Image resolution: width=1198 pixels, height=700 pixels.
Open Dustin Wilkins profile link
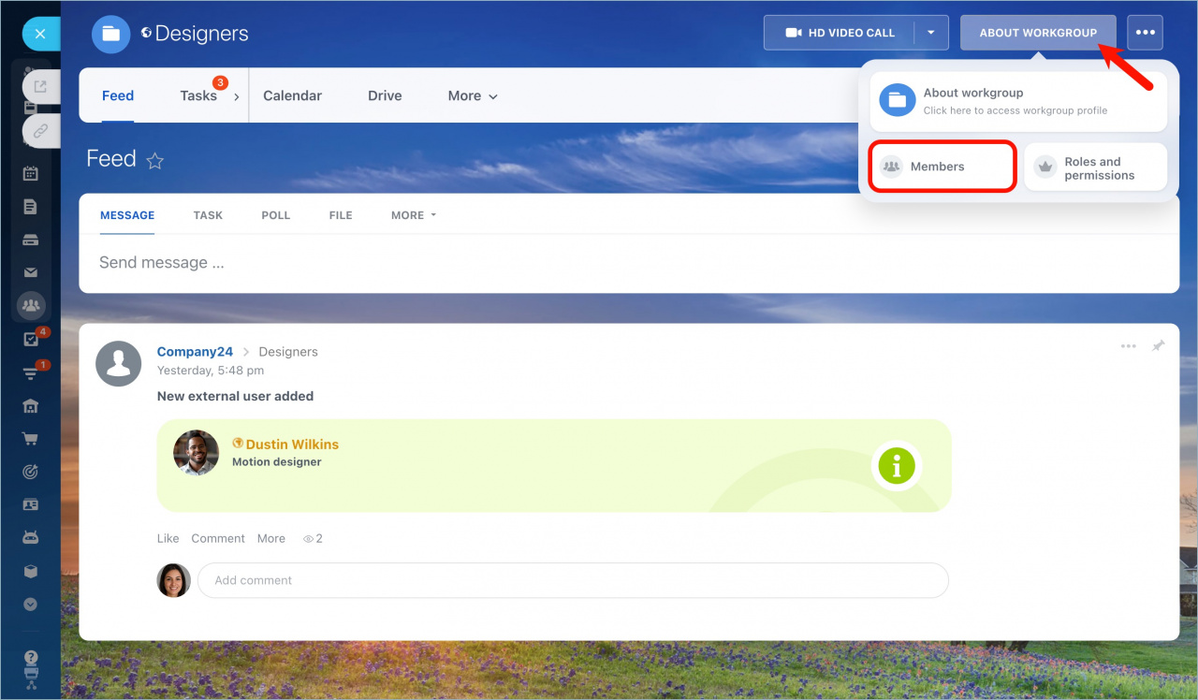[x=292, y=445]
